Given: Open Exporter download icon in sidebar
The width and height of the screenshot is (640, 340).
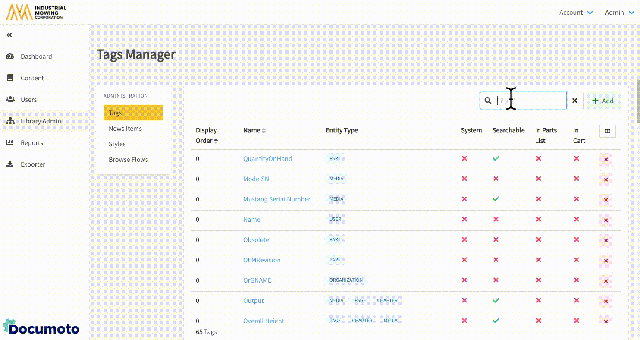Looking at the screenshot, I should coord(10,164).
